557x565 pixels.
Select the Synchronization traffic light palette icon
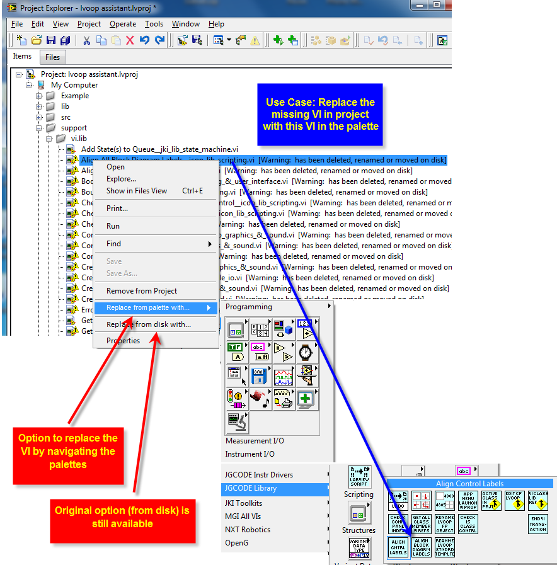point(236,399)
